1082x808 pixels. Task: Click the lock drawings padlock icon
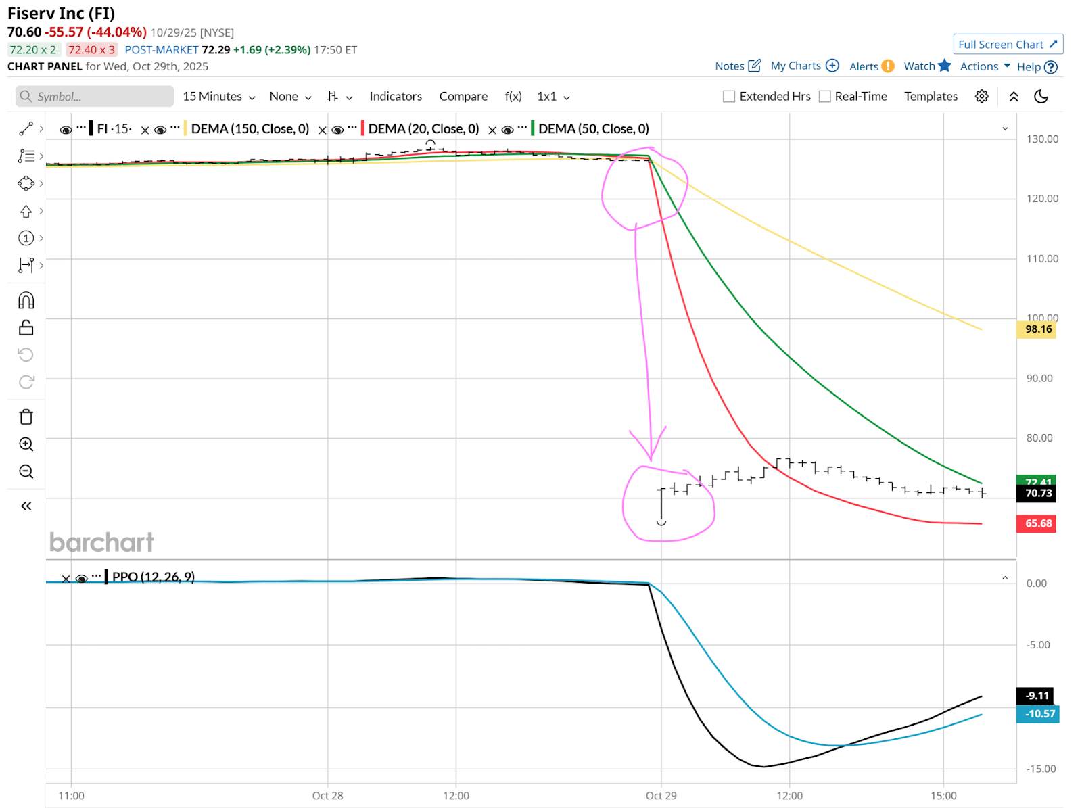tap(26, 328)
